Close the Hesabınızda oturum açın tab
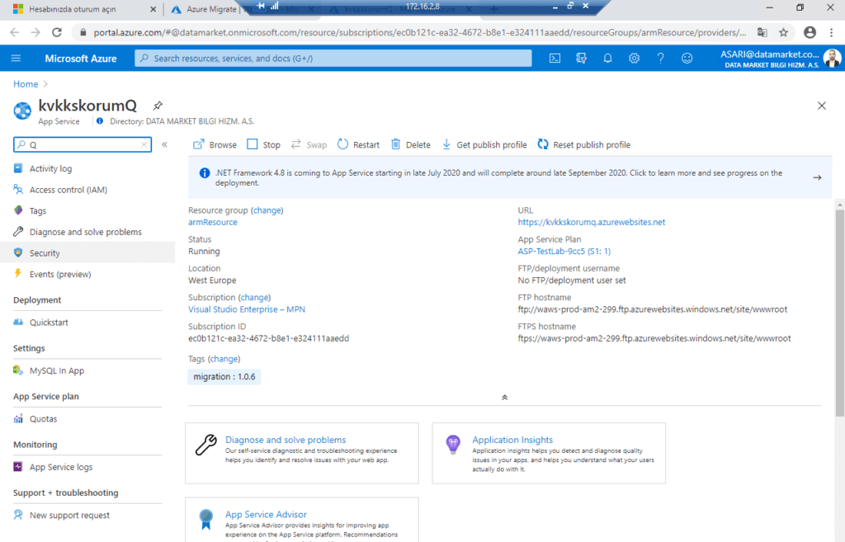This screenshot has width=845, height=542. (x=153, y=9)
